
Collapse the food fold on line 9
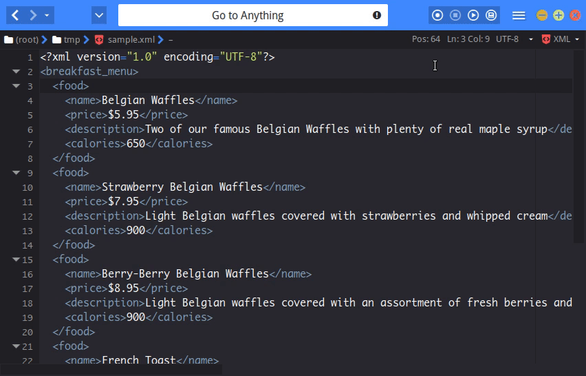(16, 172)
